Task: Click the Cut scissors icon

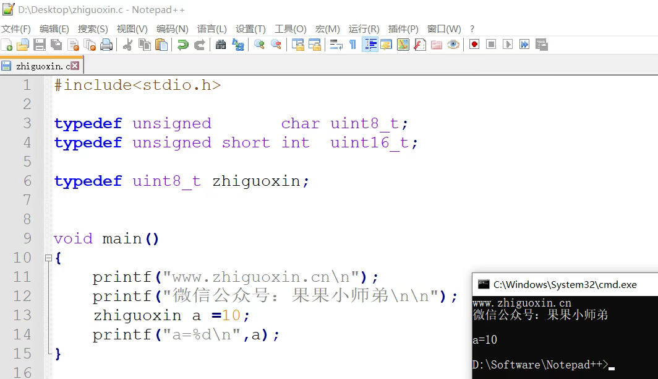Action: click(x=128, y=45)
